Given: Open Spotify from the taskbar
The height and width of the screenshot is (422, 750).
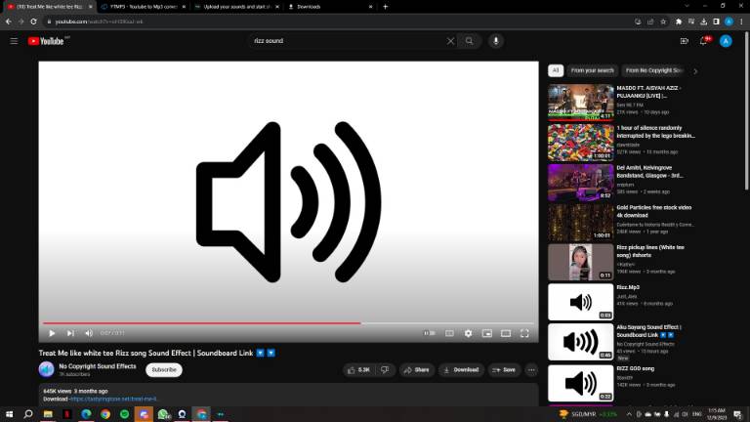Looking at the screenshot, I should tap(124, 414).
